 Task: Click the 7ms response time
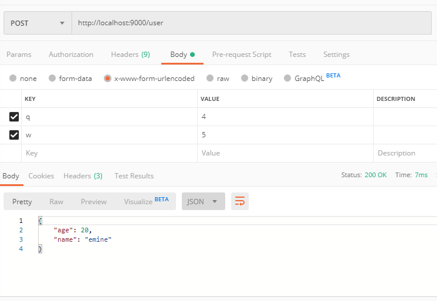[x=421, y=175]
